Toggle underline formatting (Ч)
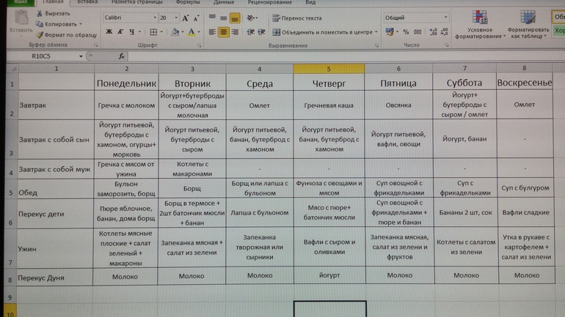 click(132, 32)
